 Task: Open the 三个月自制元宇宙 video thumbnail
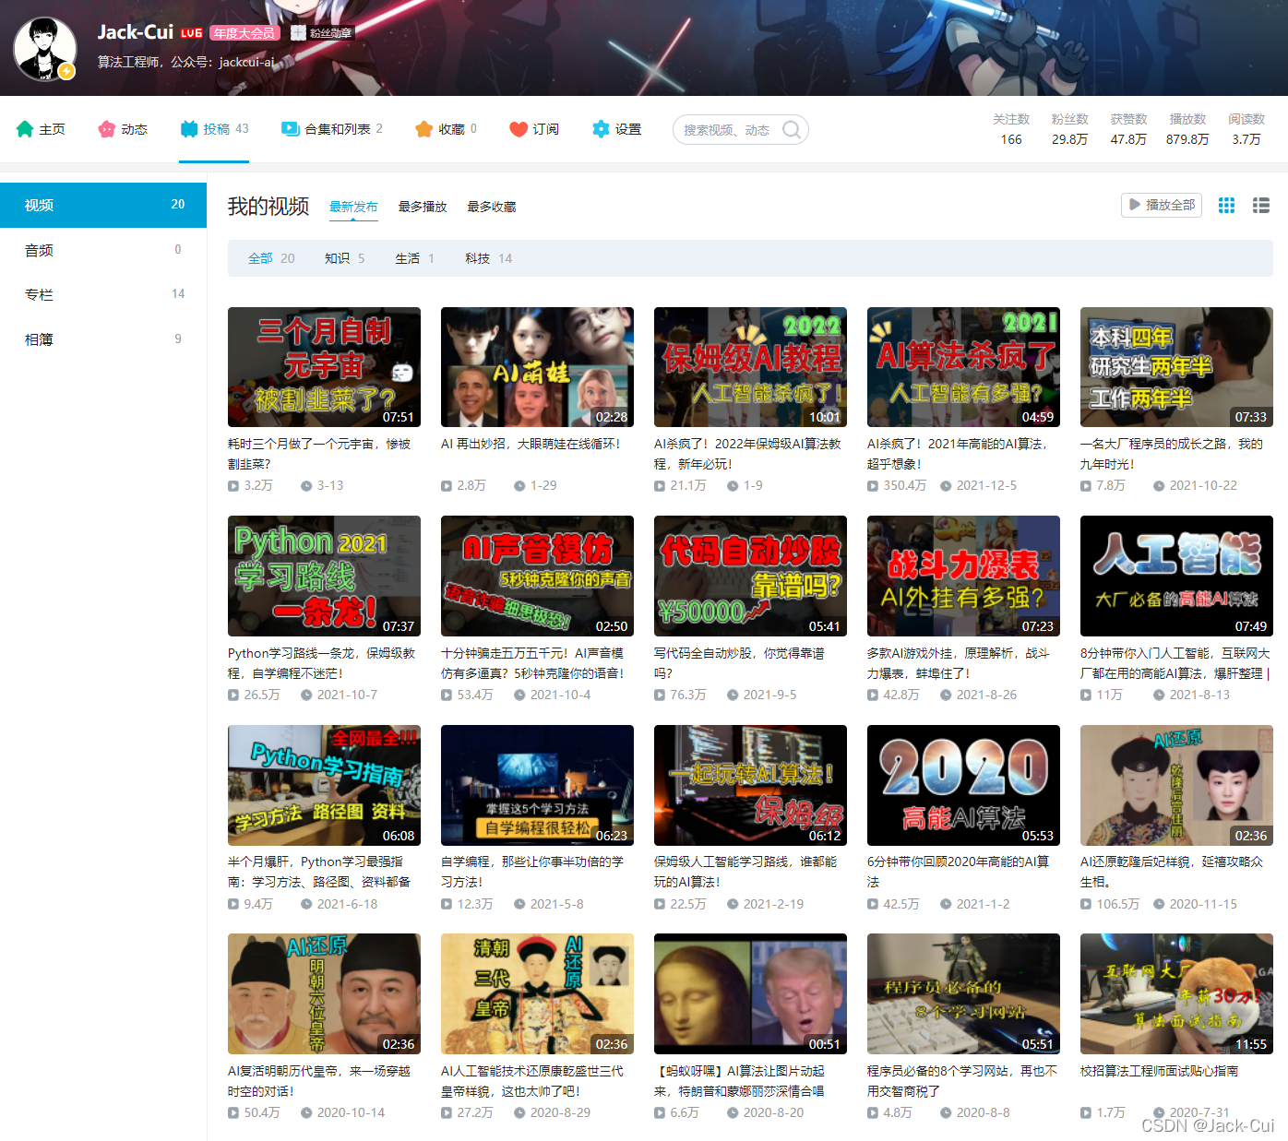coord(324,367)
